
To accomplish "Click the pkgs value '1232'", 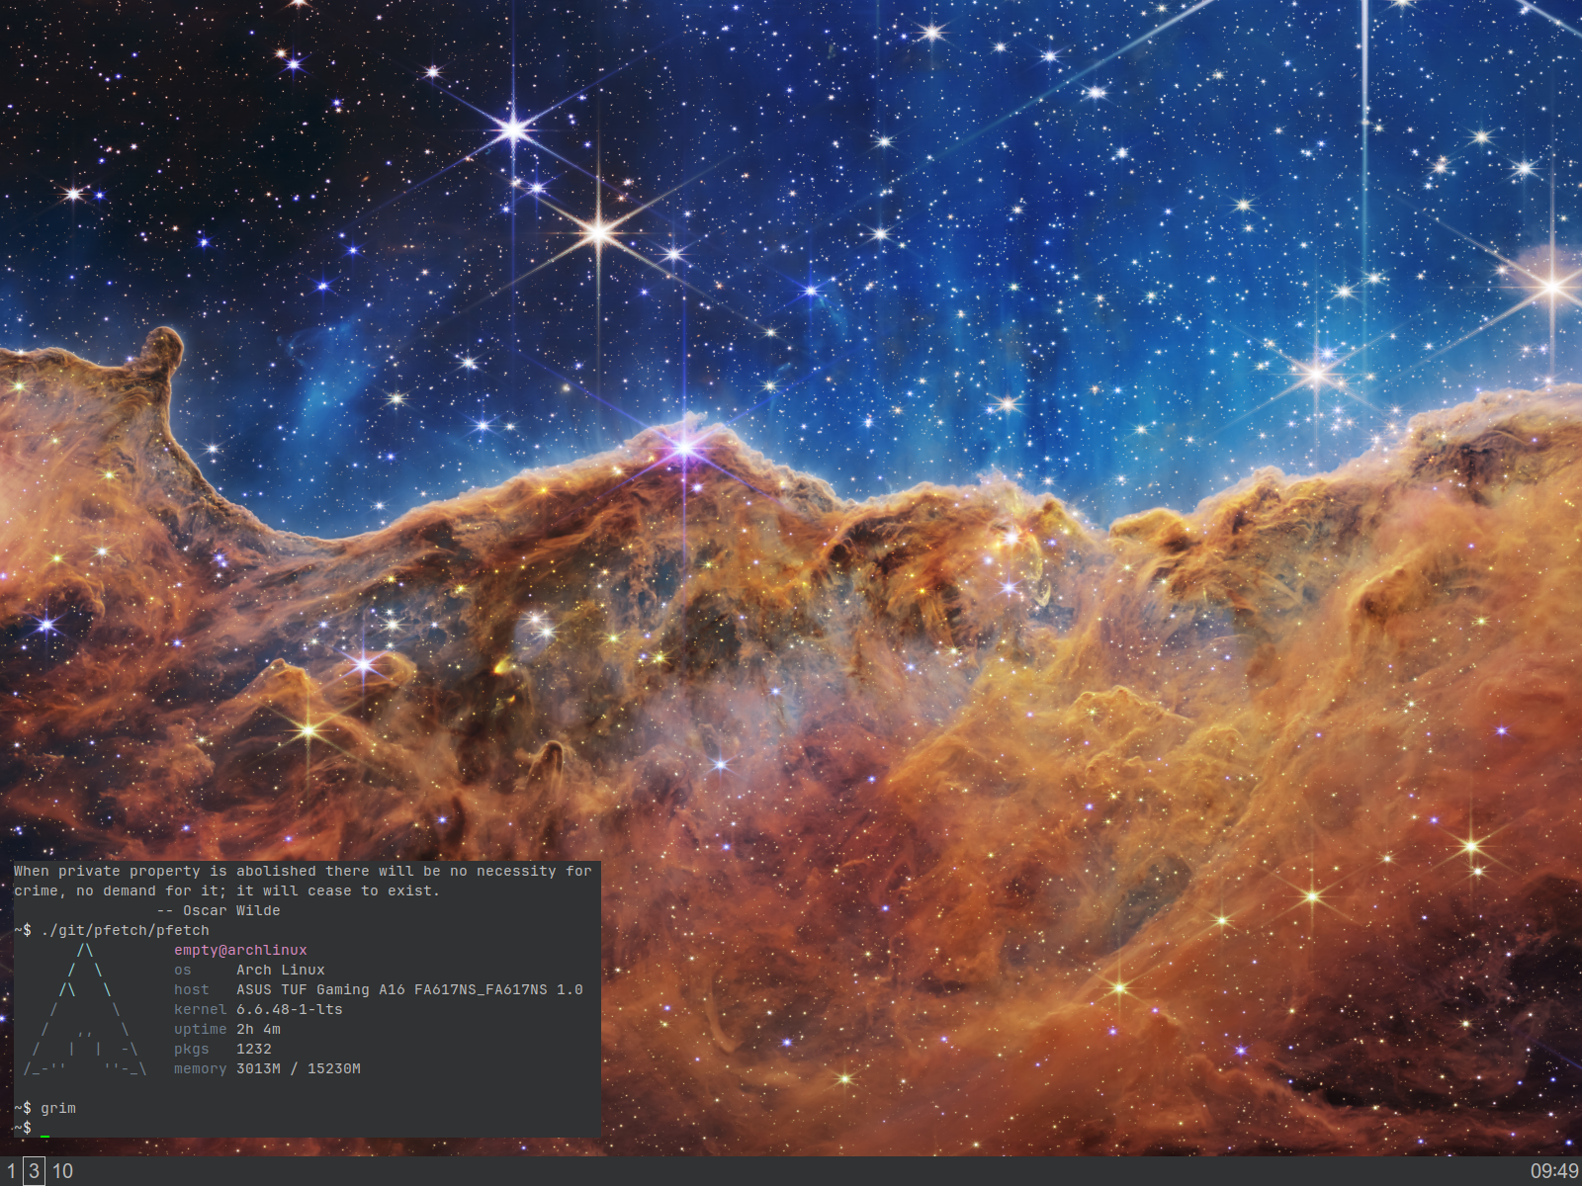I will [x=254, y=1050].
